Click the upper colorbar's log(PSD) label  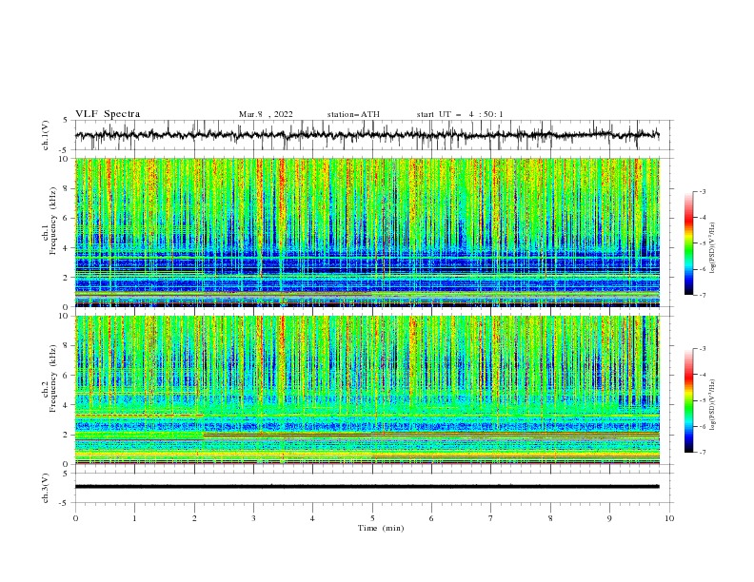(714, 248)
